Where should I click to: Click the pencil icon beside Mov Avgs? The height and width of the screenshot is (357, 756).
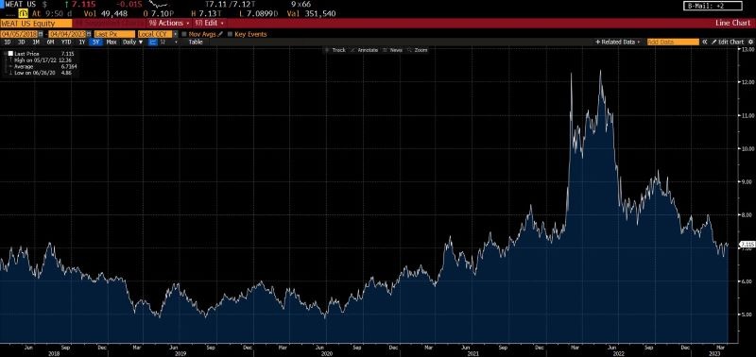[x=220, y=34]
